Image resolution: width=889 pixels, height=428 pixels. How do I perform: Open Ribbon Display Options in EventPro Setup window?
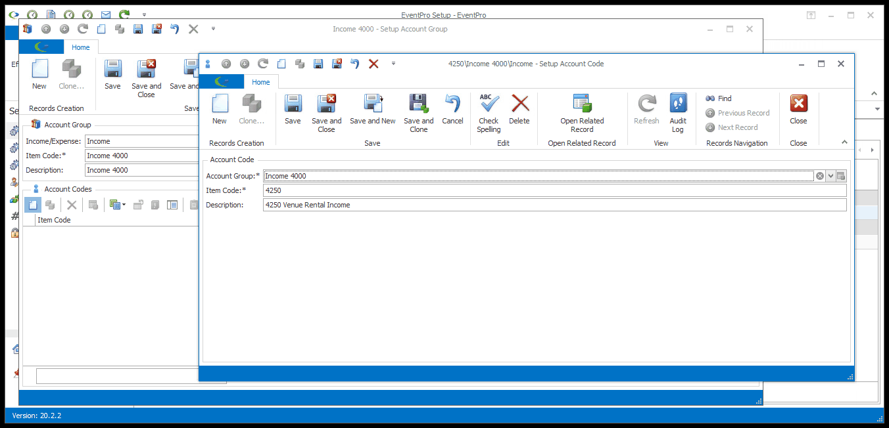[x=811, y=15]
